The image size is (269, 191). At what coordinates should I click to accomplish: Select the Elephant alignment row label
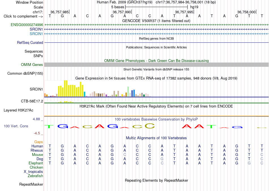(x=36, y=163)
